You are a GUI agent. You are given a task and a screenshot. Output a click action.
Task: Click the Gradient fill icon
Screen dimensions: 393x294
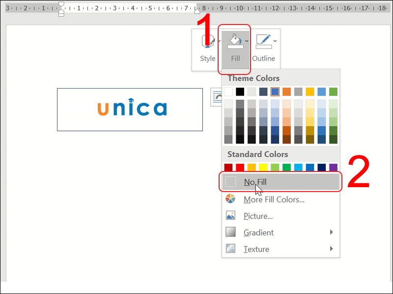(x=230, y=232)
